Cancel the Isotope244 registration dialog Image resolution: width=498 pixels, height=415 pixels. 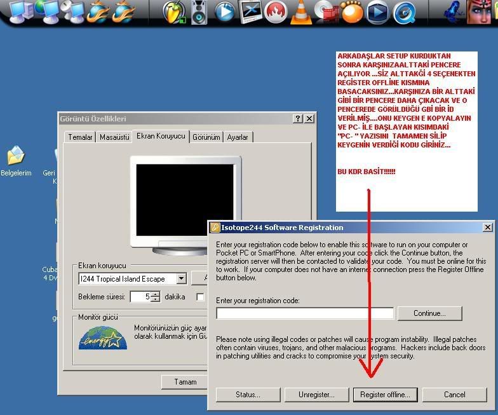(455, 395)
